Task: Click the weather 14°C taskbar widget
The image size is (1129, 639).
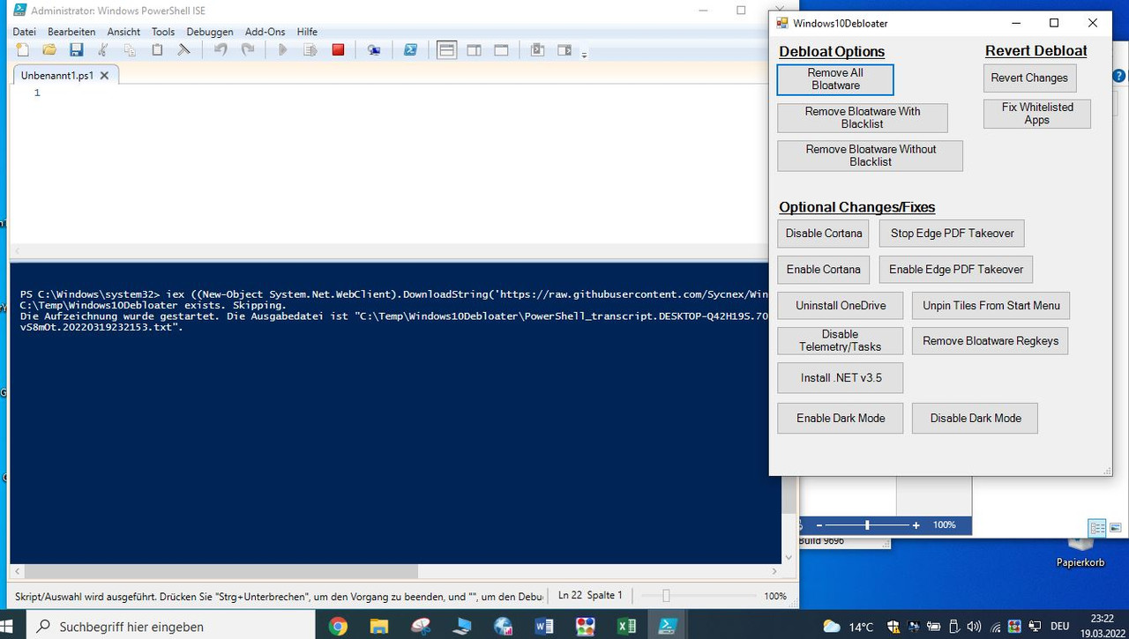Action: (x=848, y=627)
